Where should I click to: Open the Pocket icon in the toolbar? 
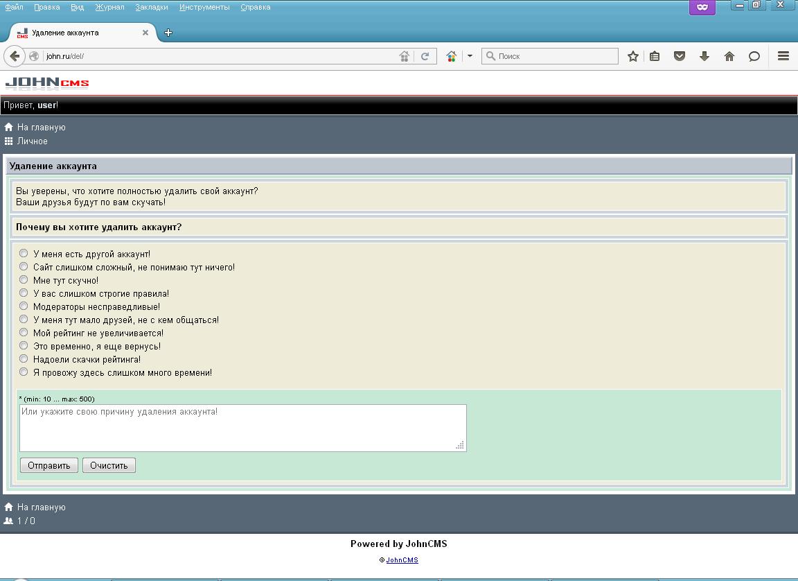pos(680,56)
